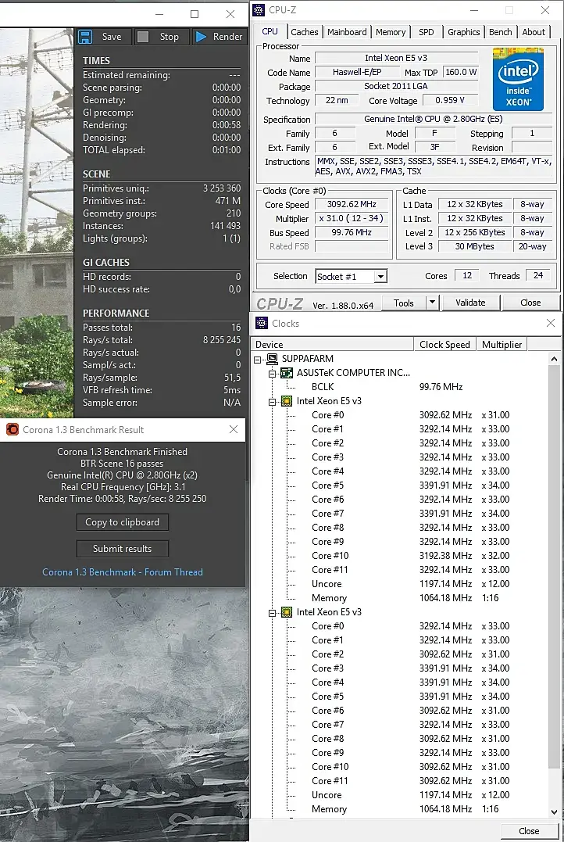Click the Level 3 cache 30 MBytes value
This screenshot has height=842, width=564.
tap(475, 246)
